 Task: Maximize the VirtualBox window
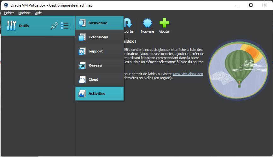point(251,5)
